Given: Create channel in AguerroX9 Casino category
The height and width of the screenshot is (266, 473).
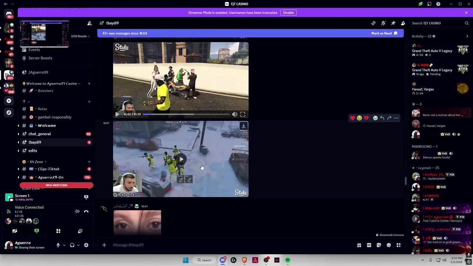Looking at the screenshot, I should tap(89, 83).
